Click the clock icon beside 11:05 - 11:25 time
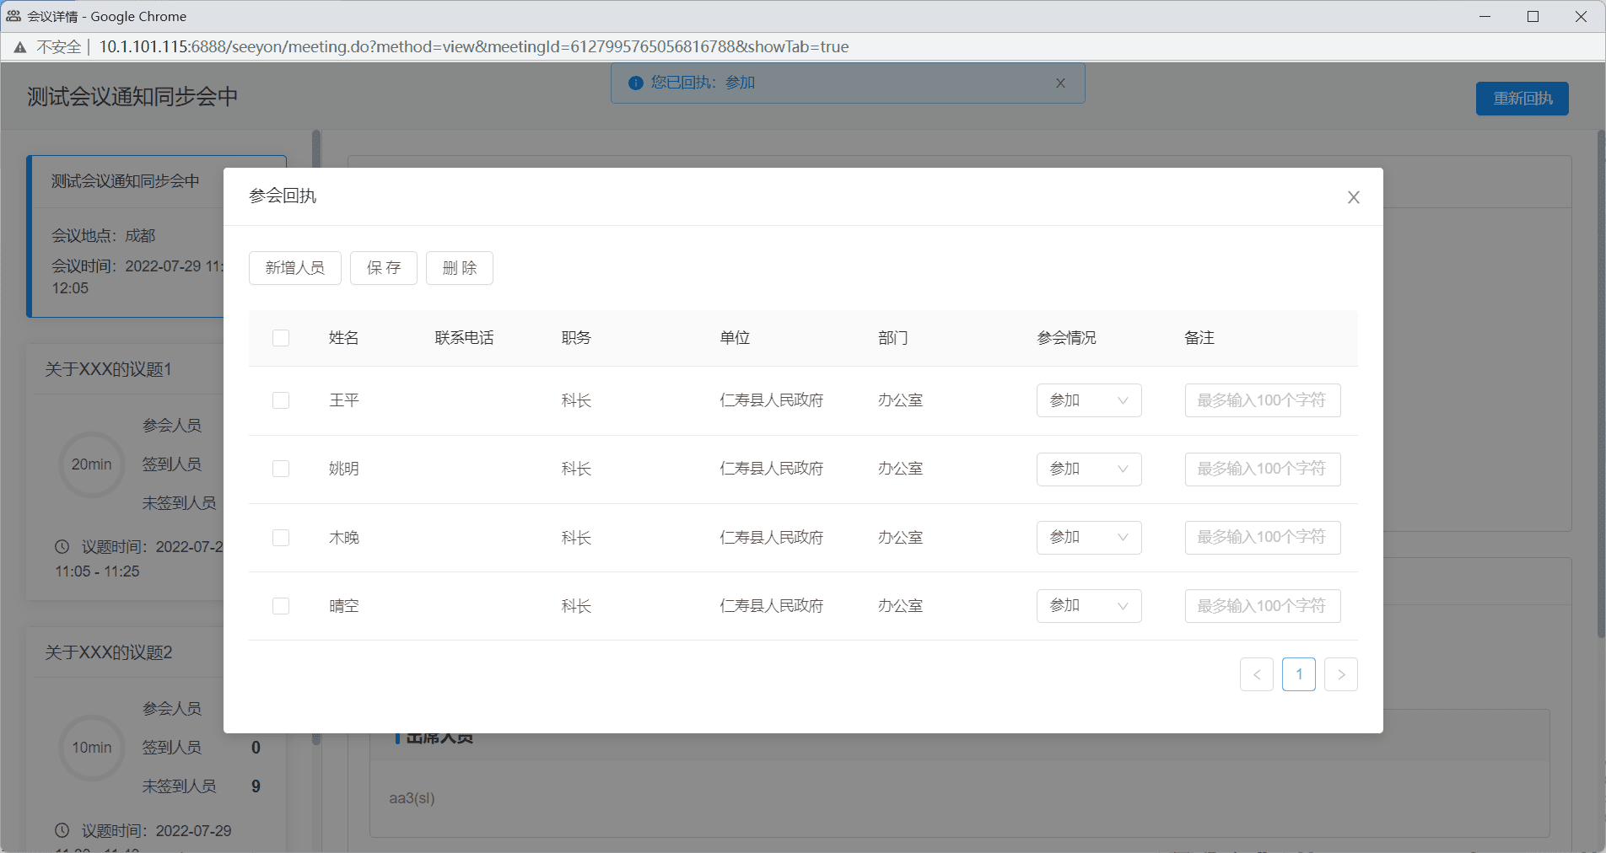The width and height of the screenshot is (1606, 853). (x=62, y=547)
